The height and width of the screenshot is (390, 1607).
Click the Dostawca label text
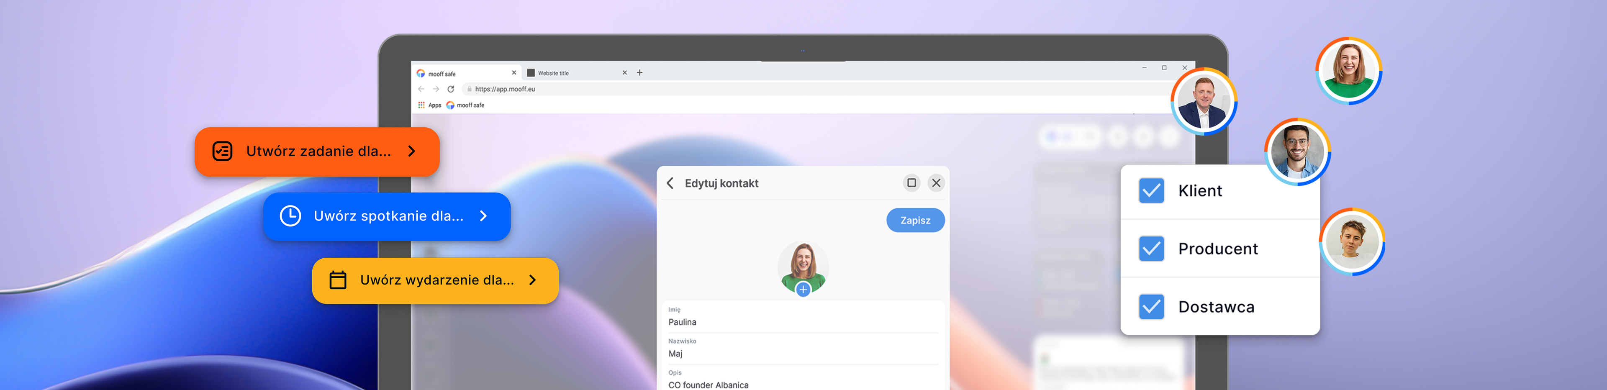(x=1216, y=307)
